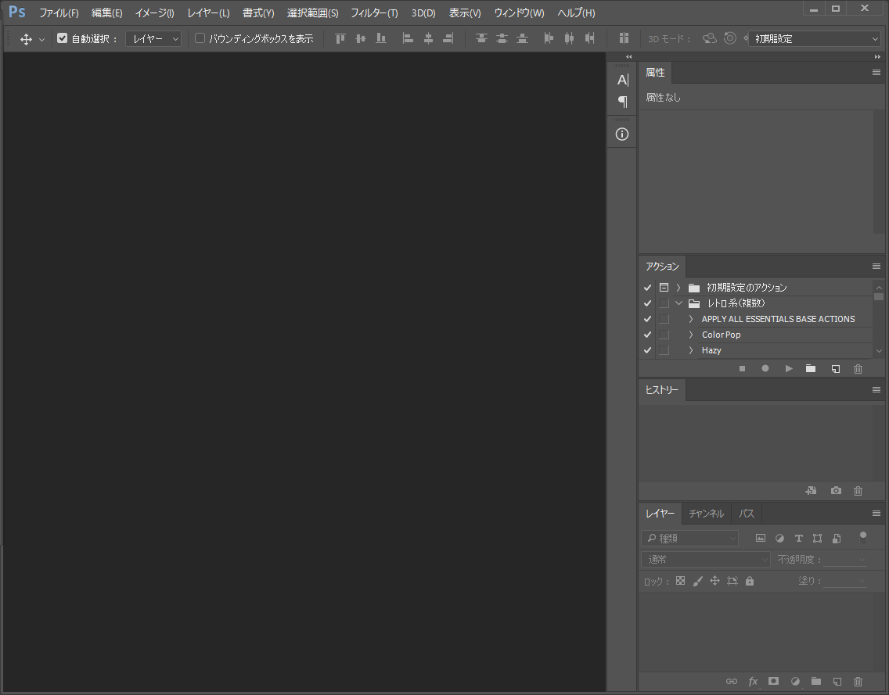Switch to the チャンネル tab
The image size is (889, 695).
click(x=707, y=514)
